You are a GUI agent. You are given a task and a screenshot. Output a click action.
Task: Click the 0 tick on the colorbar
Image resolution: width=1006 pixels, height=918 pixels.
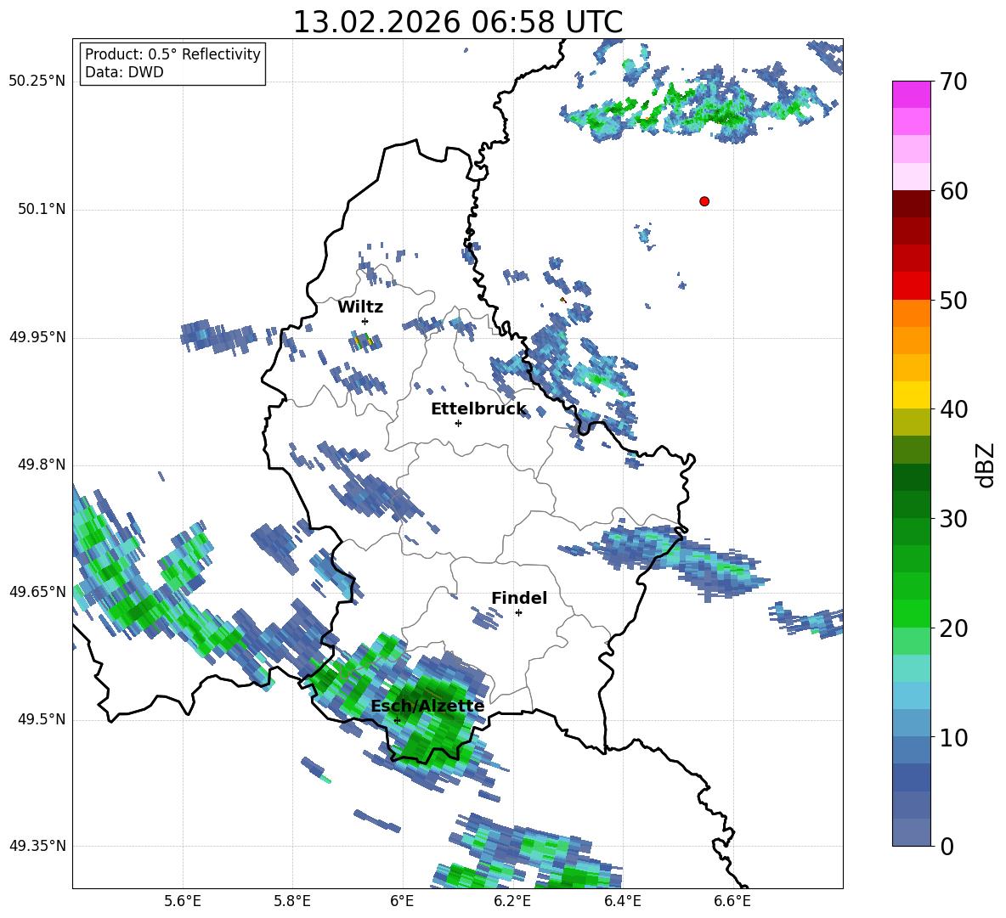[947, 847]
